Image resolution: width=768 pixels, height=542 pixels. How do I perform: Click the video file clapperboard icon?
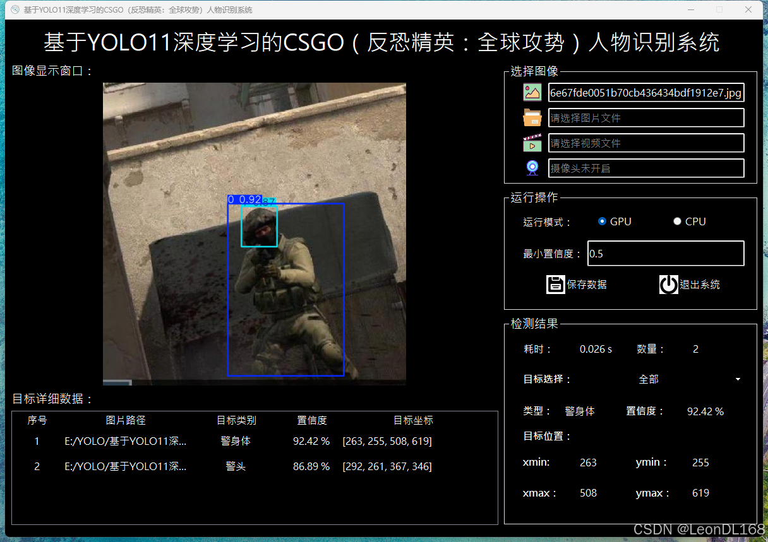532,143
